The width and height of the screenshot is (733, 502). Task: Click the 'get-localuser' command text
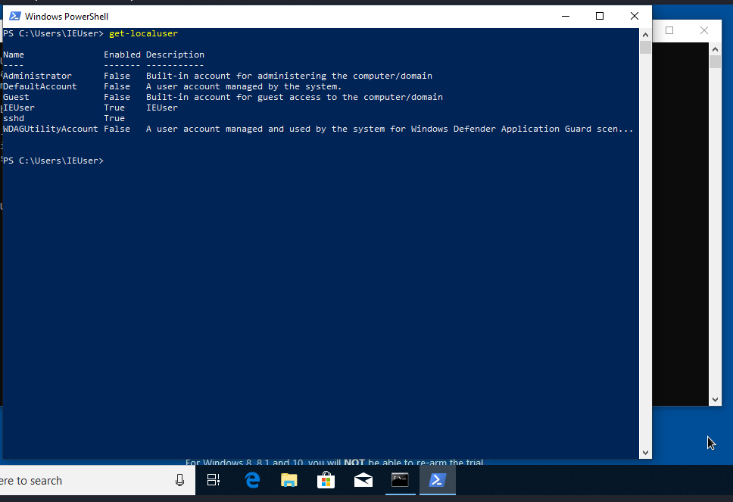pyautogui.click(x=143, y=33)
